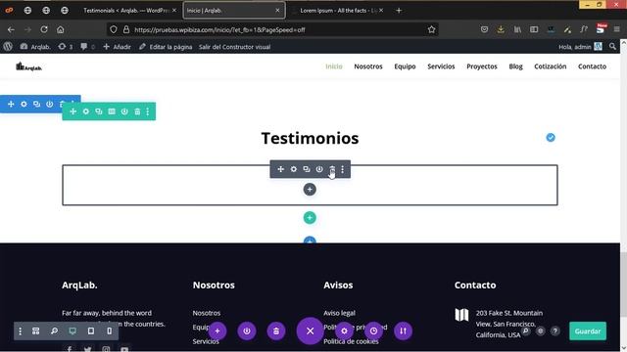Add new section with blue plus button
The width and height of the screenshot is (627, 352).
coord(310,240)
